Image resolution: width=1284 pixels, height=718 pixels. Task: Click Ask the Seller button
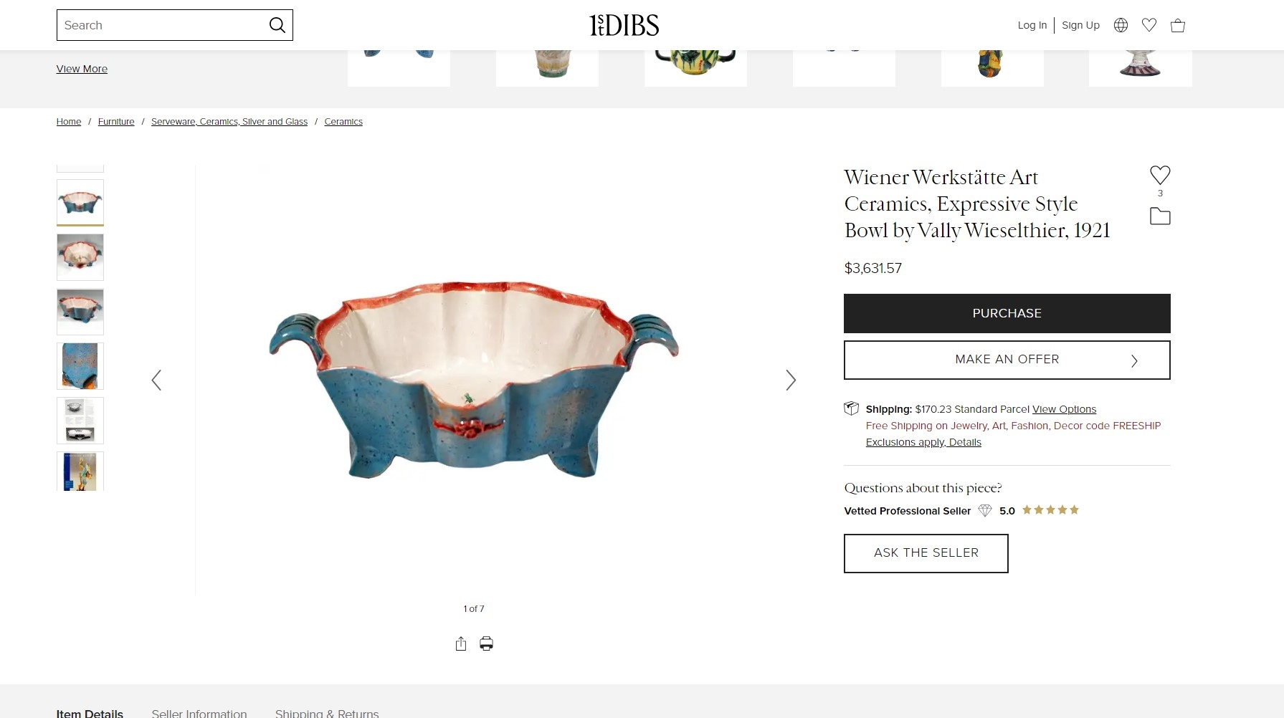tap(926, 553)
